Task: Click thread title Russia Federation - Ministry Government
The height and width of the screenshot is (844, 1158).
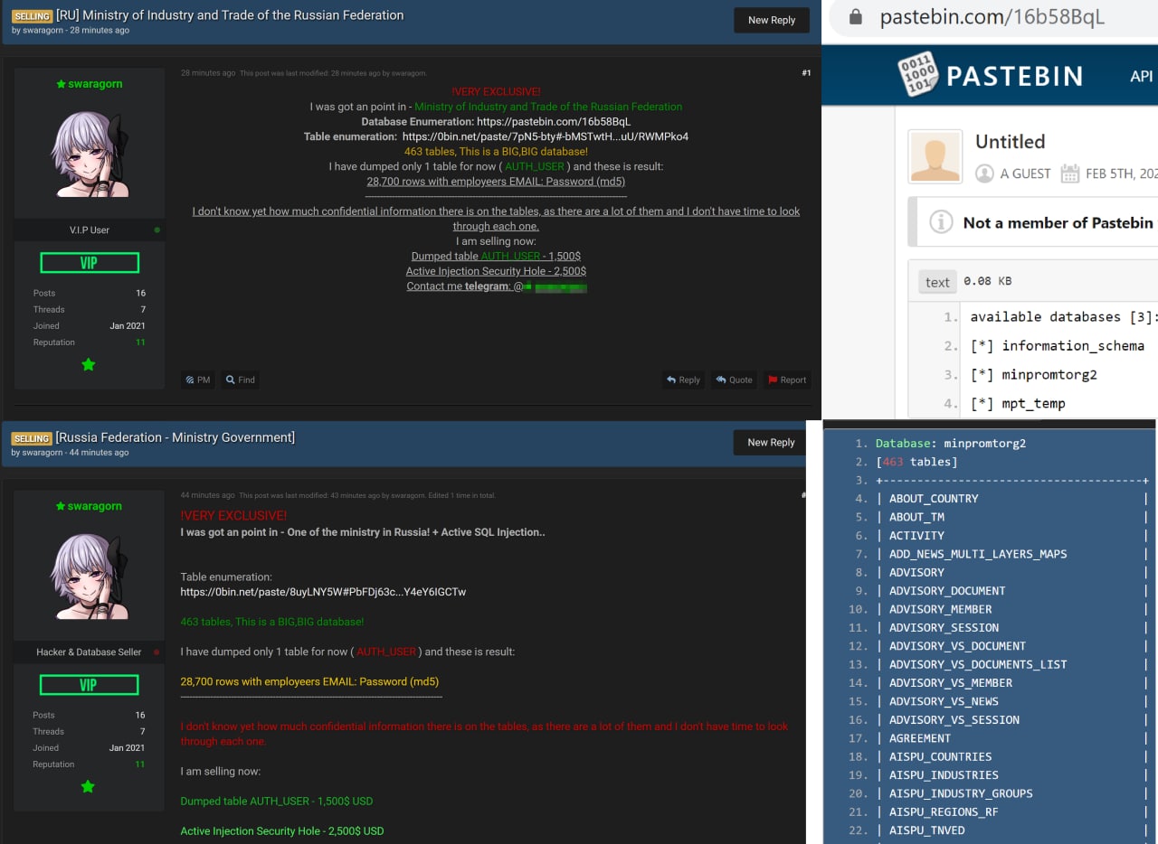Action: [x=176, y=437]
